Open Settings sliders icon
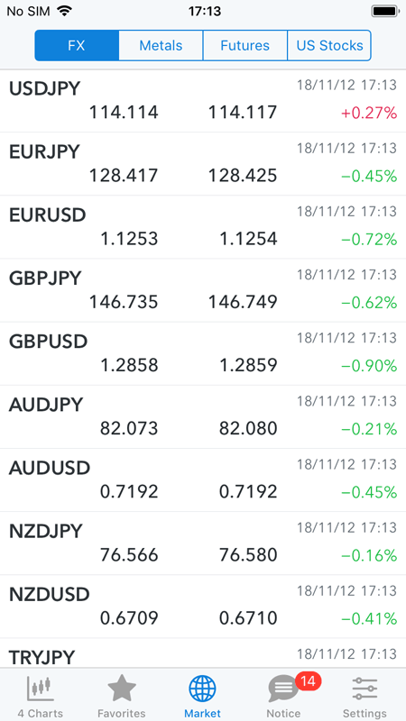The image size is (406, 721). [x=364, y=689]
